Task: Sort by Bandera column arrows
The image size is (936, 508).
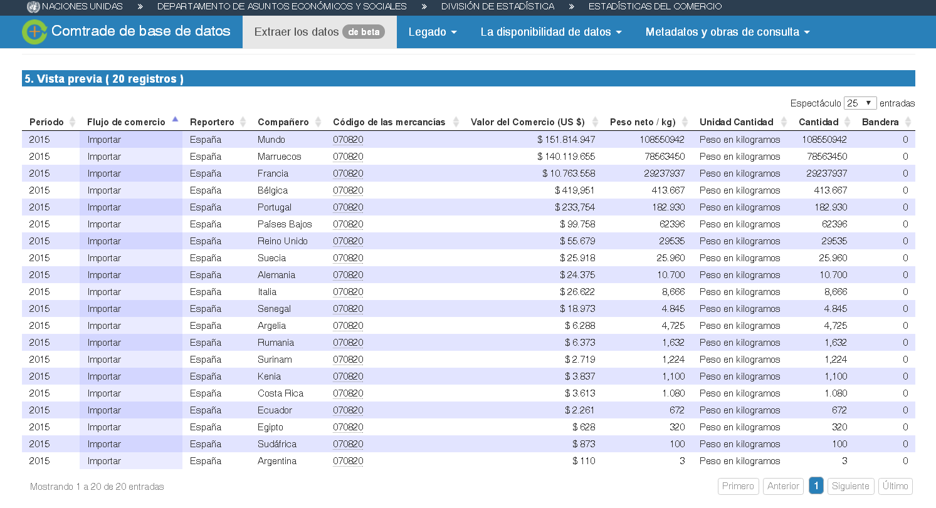Action: point(908,122)
